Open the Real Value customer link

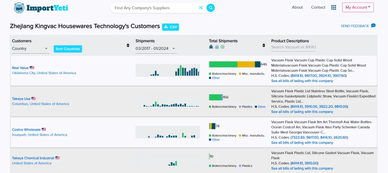click(x=20, y=68)
